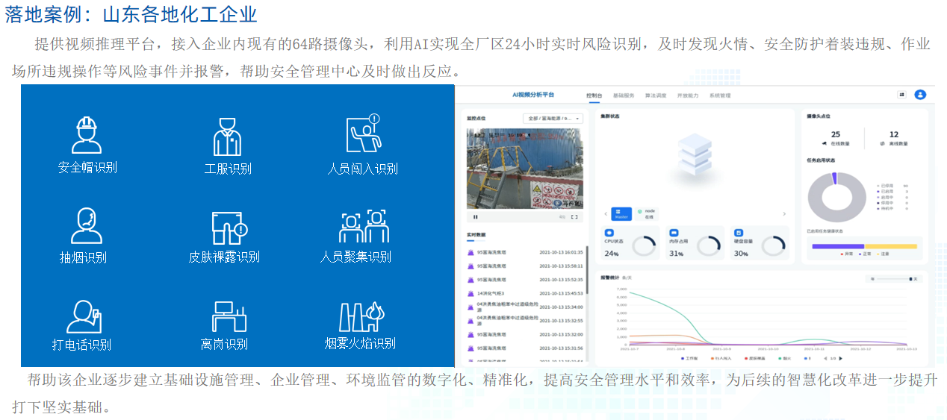Select the Master node button
The image size is (947, 420).
click(x=621, y=213)
